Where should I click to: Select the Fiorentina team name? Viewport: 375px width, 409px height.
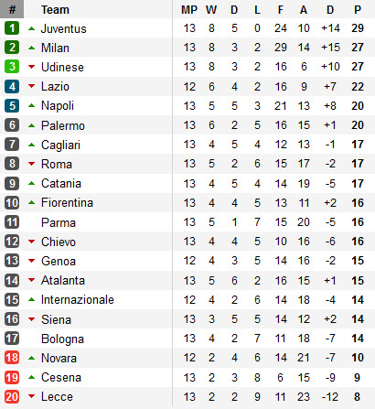click(x=67, y=202)
